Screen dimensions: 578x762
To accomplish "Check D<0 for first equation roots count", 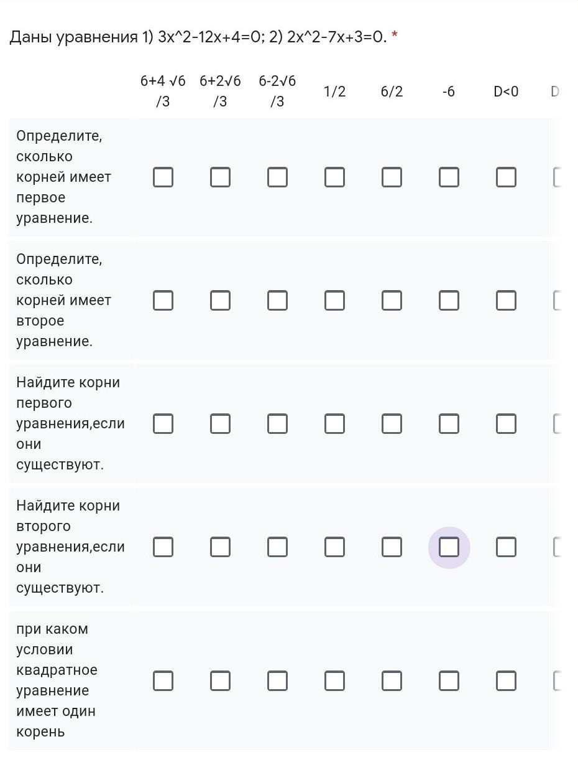I will pyautogui.click(x=506, y=177).
